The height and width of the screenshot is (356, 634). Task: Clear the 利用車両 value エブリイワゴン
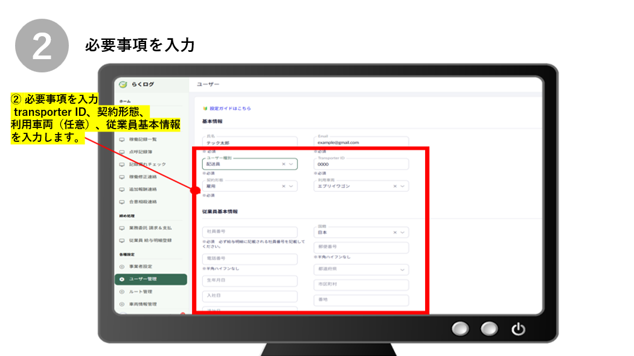(x=395, y=186)
